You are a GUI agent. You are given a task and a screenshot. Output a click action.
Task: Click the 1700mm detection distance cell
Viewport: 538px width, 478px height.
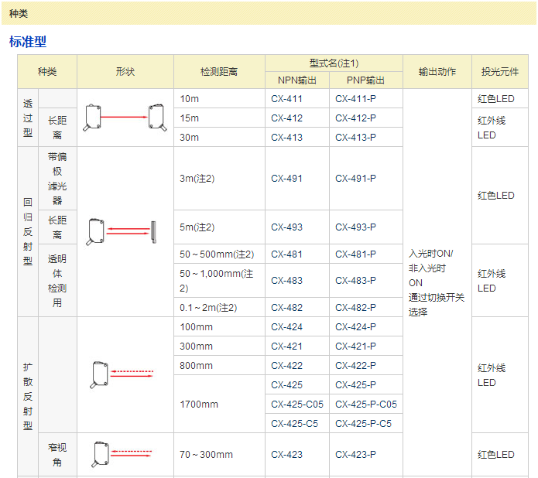pos(199,404)
